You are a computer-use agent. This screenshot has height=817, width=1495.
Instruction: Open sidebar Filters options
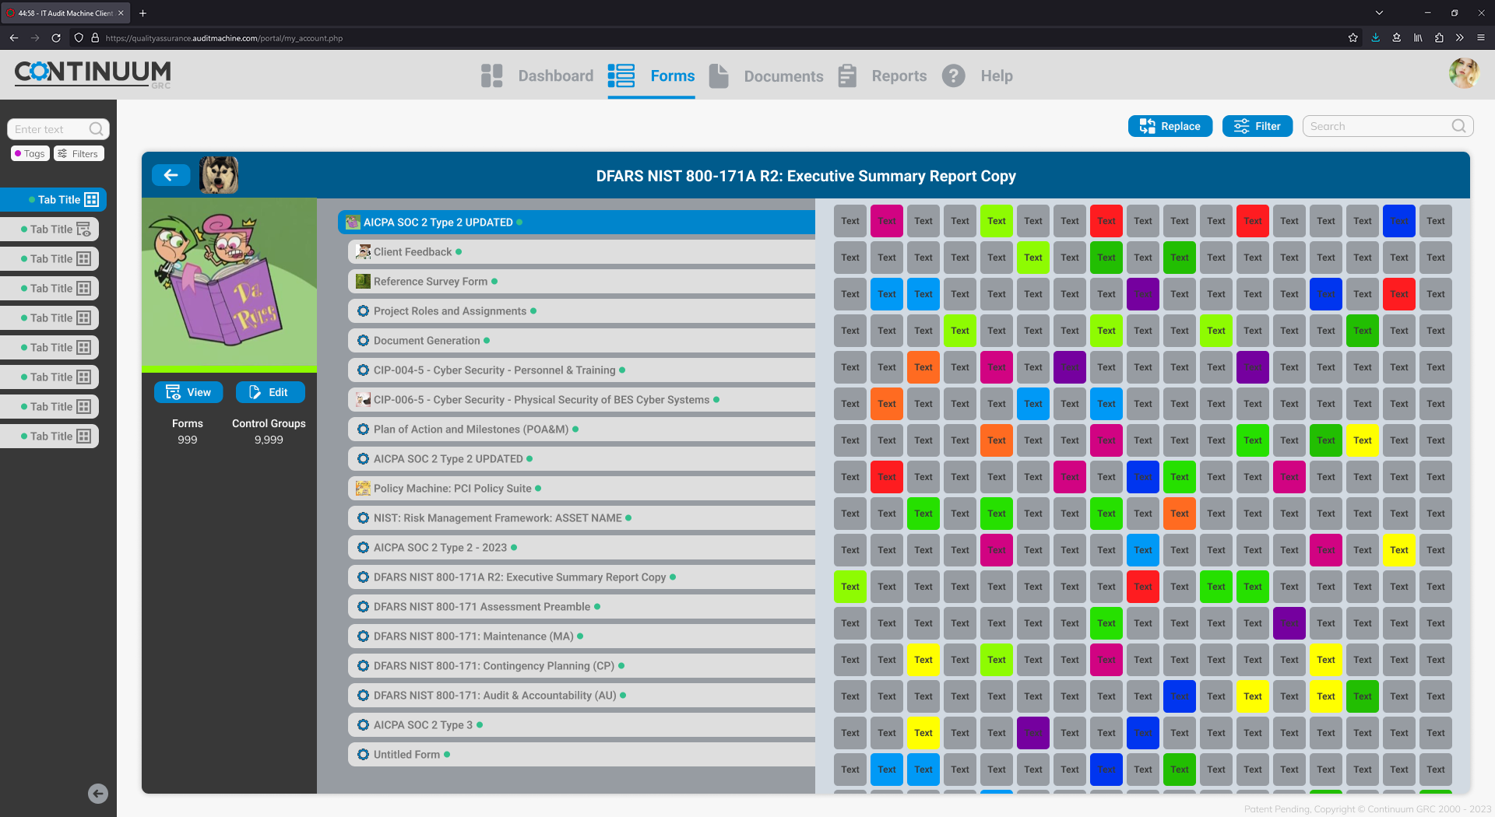79,154
